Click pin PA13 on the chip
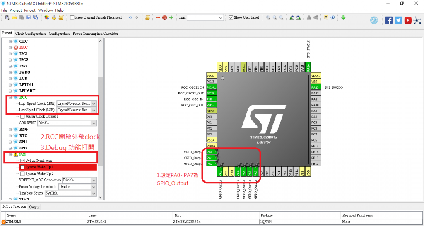 pos(316,87)
